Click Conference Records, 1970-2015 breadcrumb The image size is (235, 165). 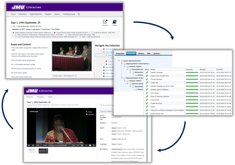click(x=104, y=33)
